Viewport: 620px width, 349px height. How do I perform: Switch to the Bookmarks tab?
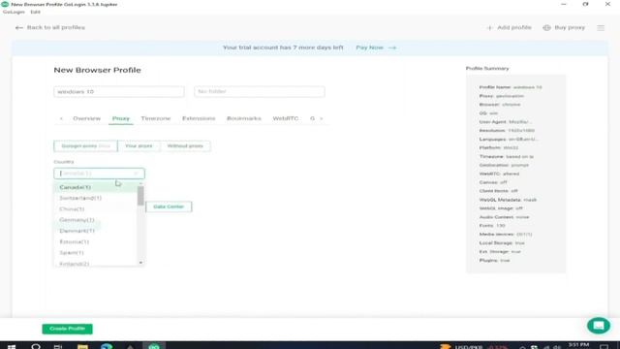pos(244,118)
